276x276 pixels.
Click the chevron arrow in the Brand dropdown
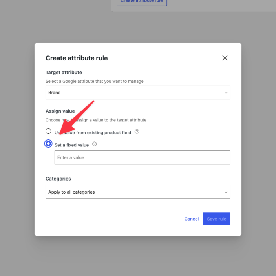coord(226,93)
